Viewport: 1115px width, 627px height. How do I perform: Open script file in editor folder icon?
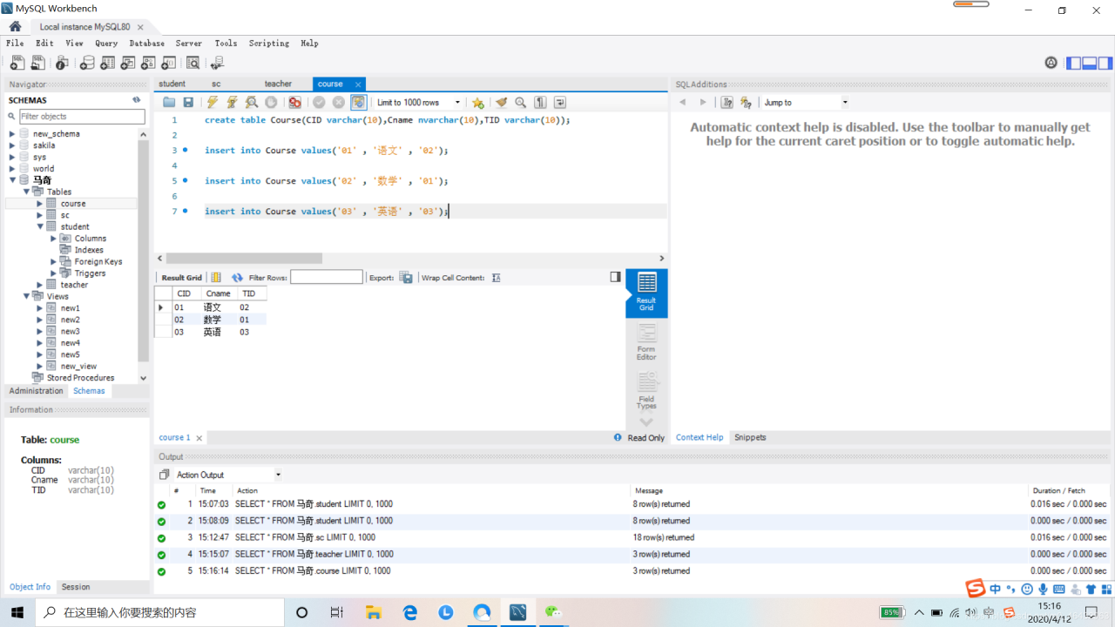169,103
